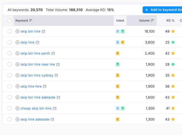The width and height of the screenshot is (182, 135).
Task: Click the T intent badge on skip bin hire near me
Action: click(x=118, y=64)
